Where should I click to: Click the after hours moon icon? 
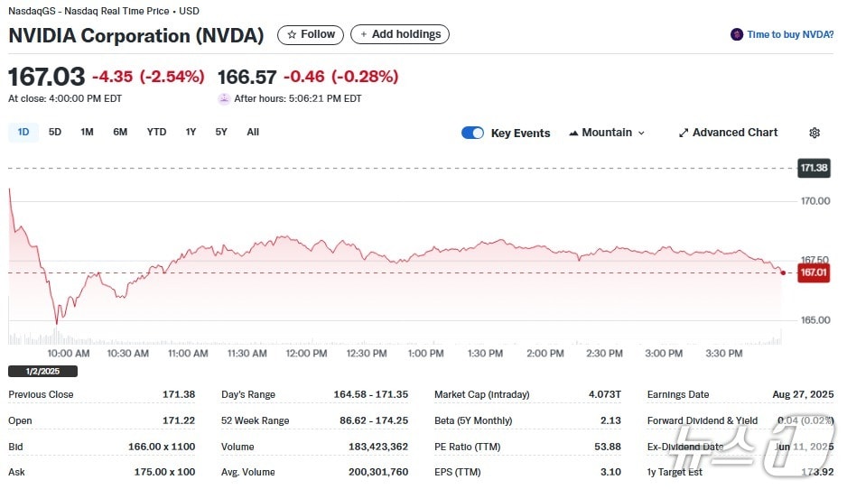click(x=224, y=98)
